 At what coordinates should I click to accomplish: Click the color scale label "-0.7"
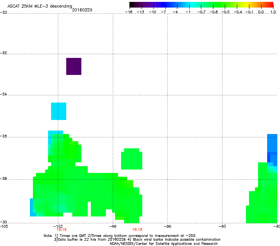click(201, 12)
